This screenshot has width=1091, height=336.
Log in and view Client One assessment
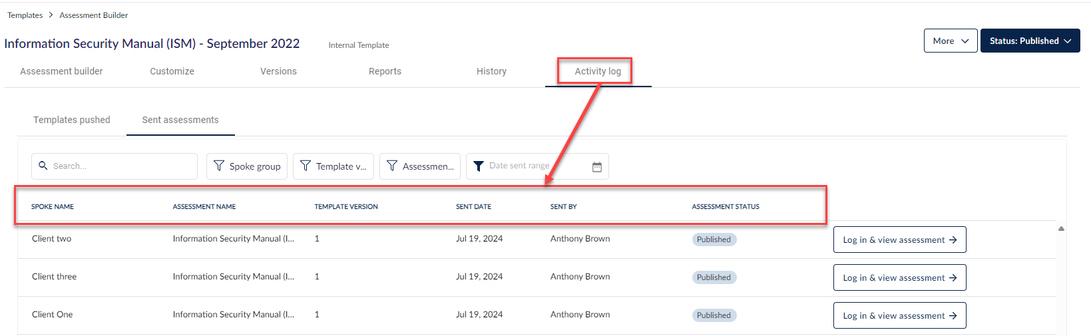(899, 316)
